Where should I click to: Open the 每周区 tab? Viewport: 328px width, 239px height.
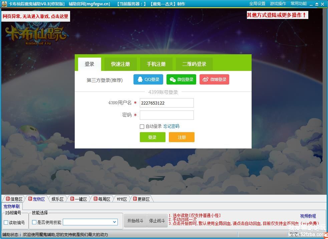click(x=102, y=199)
